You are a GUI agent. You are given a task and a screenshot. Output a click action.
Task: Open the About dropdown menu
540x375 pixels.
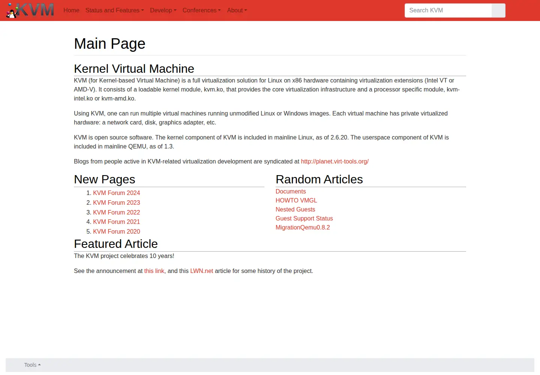(x=237, y=10)
